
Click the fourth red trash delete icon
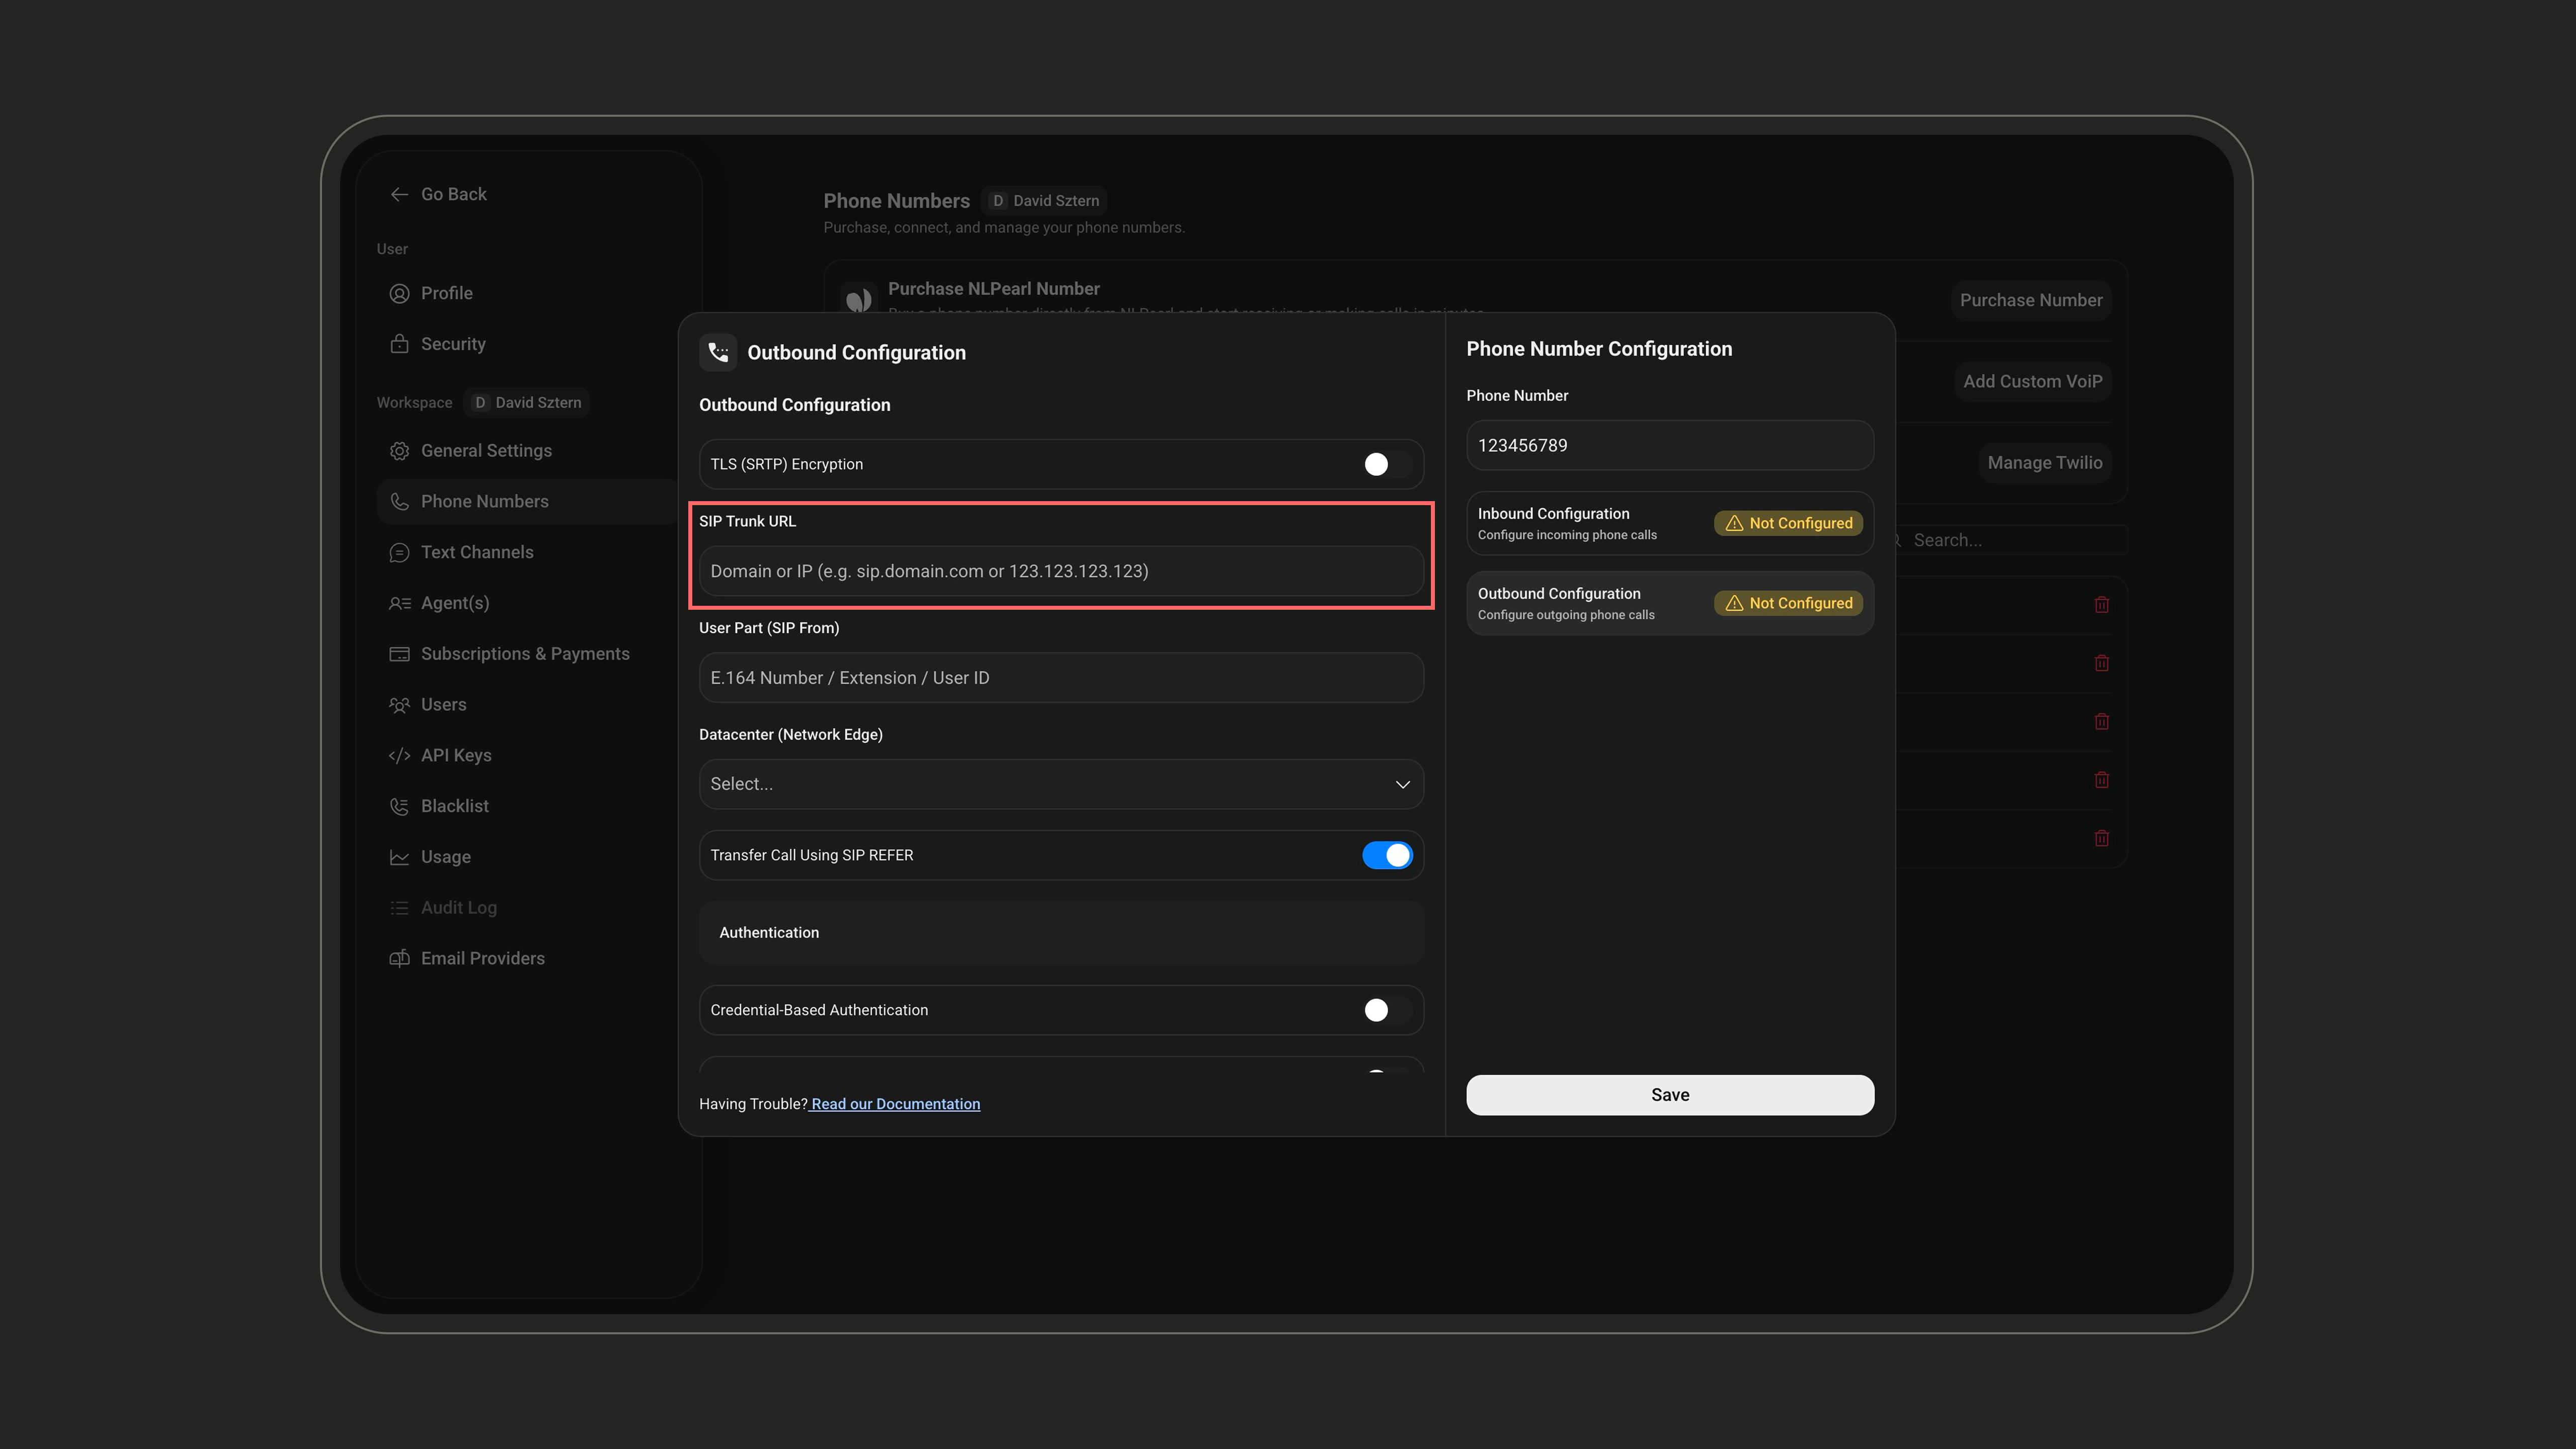(2101, 779)
